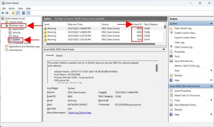The width and height of the screenshot is (214, 127).
Task: Click the Back arrow in the toolbar
Action: (3, 13)
